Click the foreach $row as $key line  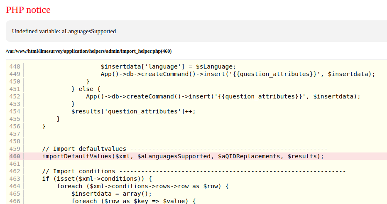point(133,201)
